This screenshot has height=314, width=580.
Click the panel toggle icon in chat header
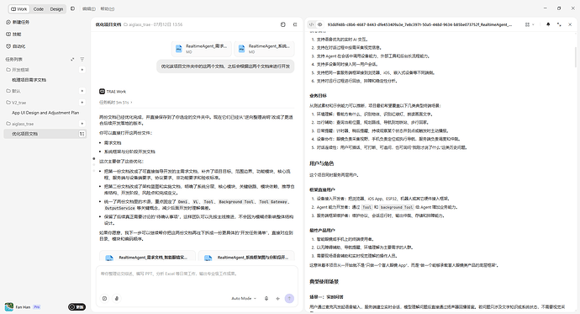tap(295, 24)
